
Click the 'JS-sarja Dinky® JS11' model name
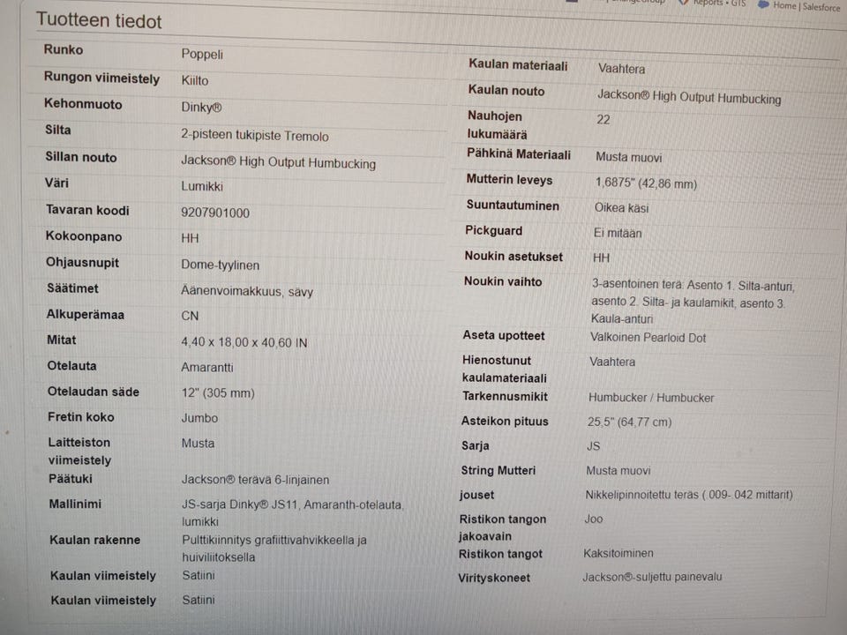[240, 504]
